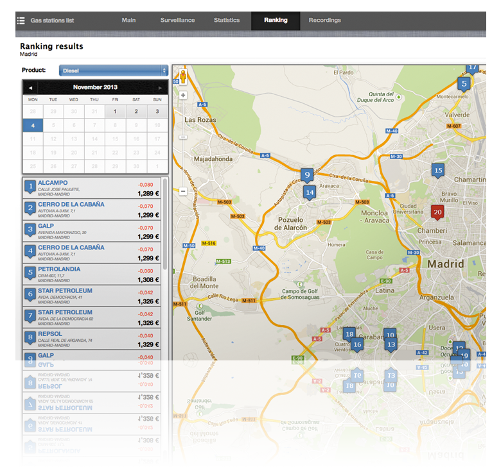Open the GALP Avenida Mayorazgo station link

(x=46, y=226)
